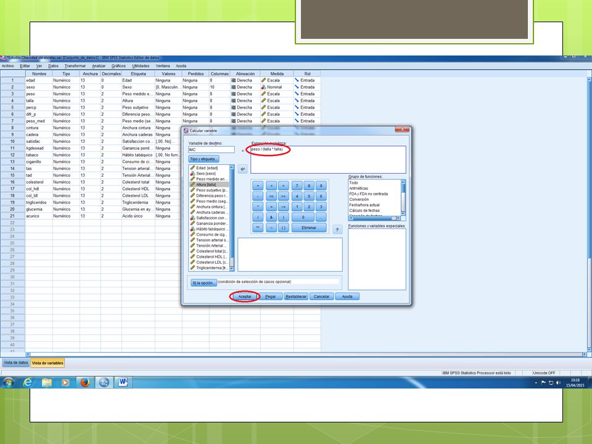Open the Utilidades menu
This screenshot has height=444, width=592.
point(141,66)
